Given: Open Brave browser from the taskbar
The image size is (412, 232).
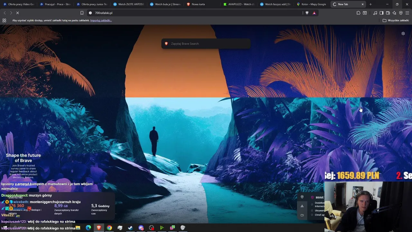Looking at the screenshot, I should pos(99,228).
